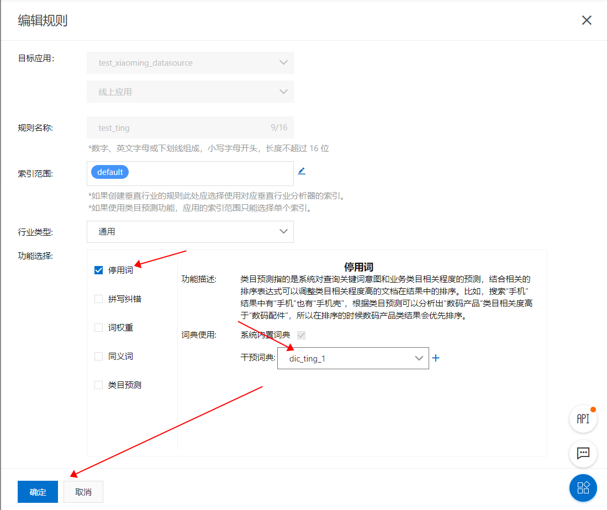Screen dimensions: 607x510
Task: Toggle the 系统内置词典 checkbox
Action: (x=301, y=335)
